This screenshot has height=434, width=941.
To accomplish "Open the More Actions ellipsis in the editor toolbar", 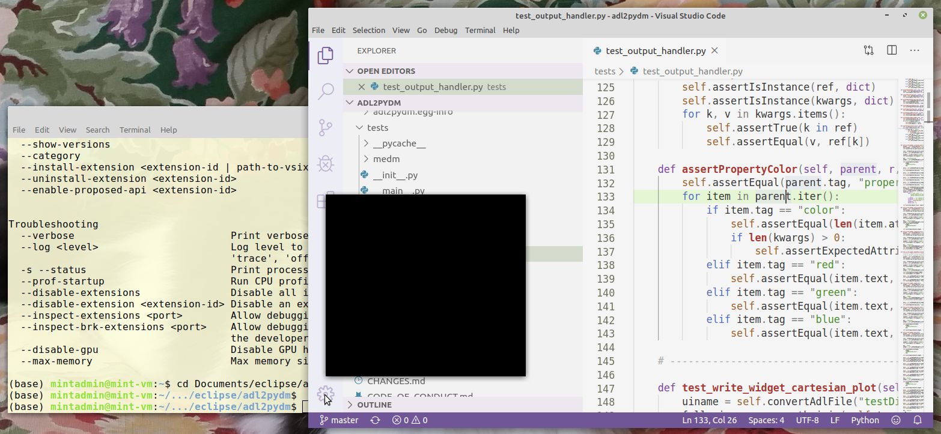I will (x=915, y=50).
